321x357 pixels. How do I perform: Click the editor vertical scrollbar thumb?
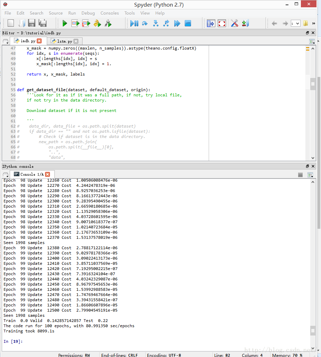[x=313, y=84]
